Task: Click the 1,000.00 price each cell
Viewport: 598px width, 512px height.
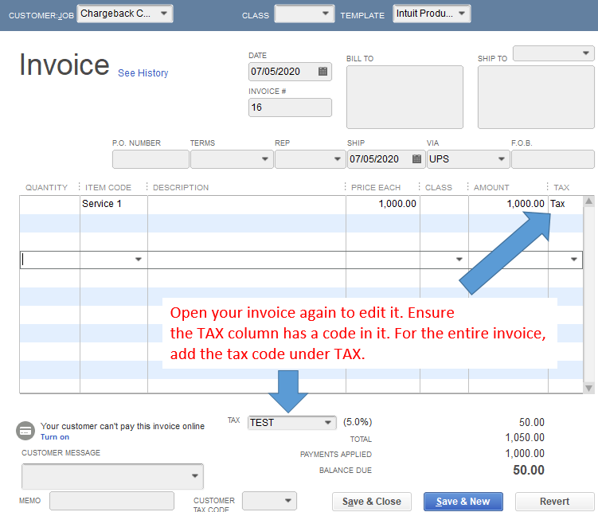Action: [x=383, y=204]
